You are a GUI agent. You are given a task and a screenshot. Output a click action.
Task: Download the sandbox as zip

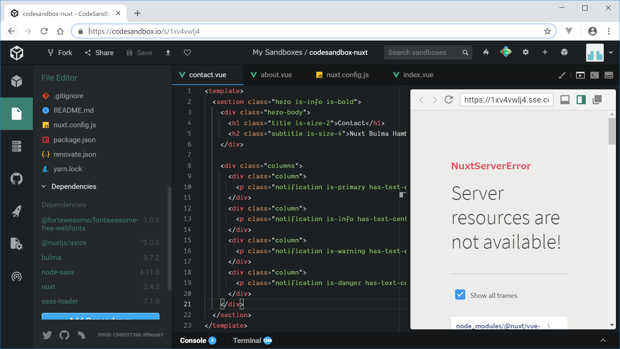[x=168, y=52]
